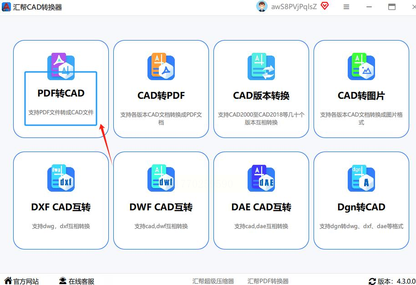Image resolution: width=416 pixels, height=285 pixels.
Task: Click the DAE CAD互转 title text
Action: tap(261, 207)
